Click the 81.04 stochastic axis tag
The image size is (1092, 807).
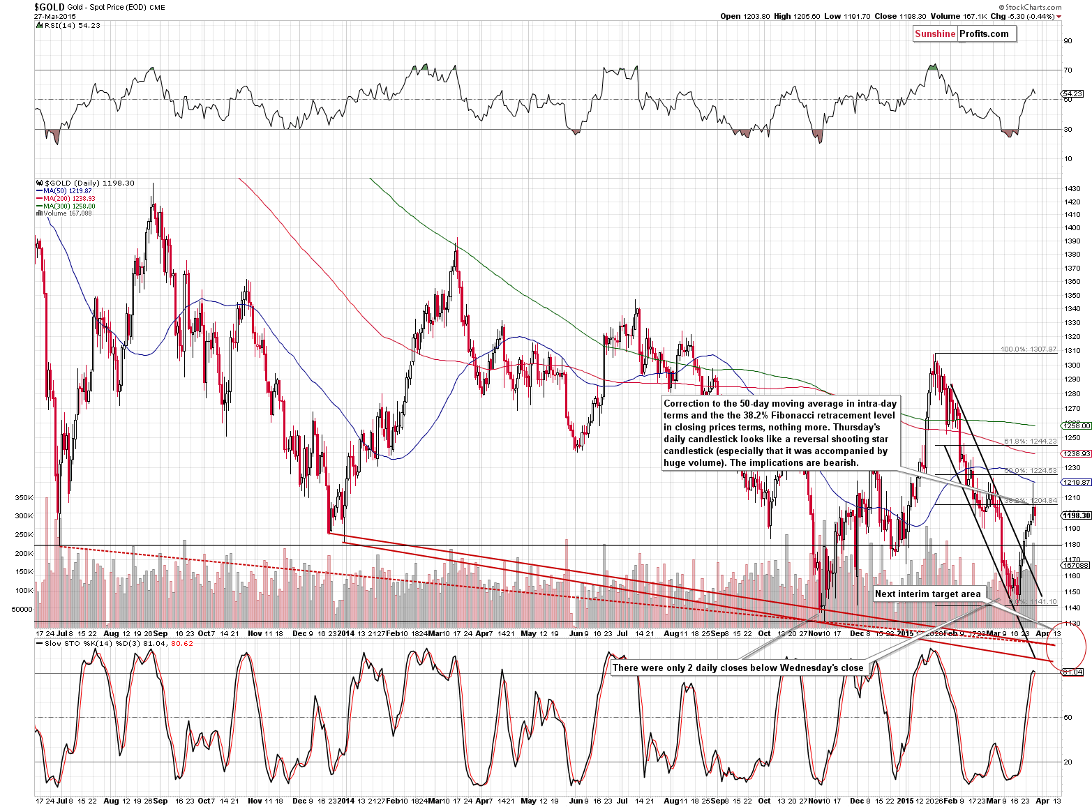[1072, 672]
